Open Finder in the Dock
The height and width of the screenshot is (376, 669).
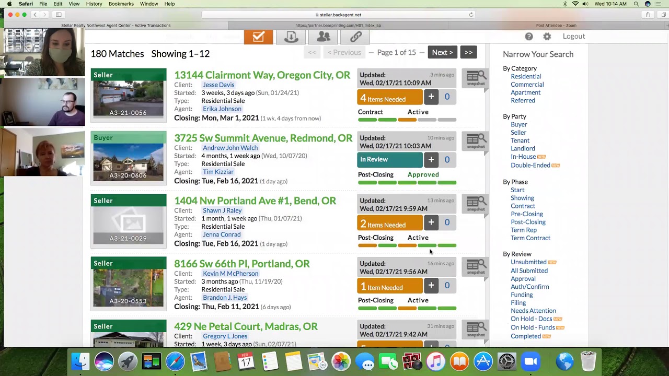80,361
